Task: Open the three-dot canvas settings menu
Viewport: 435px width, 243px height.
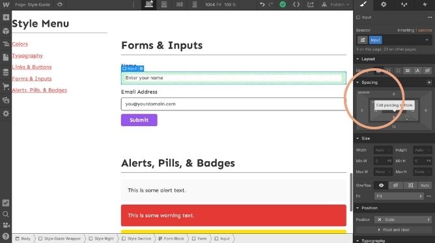Action: tap(133, 5)
